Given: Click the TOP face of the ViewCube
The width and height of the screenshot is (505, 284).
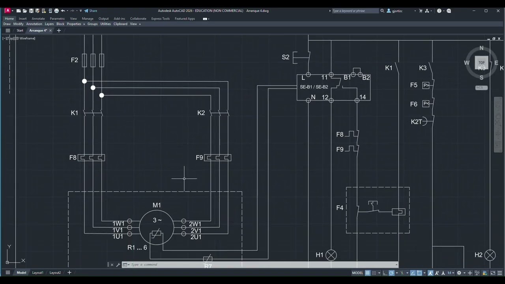Looking at the screenshot, I should point(481,63).
